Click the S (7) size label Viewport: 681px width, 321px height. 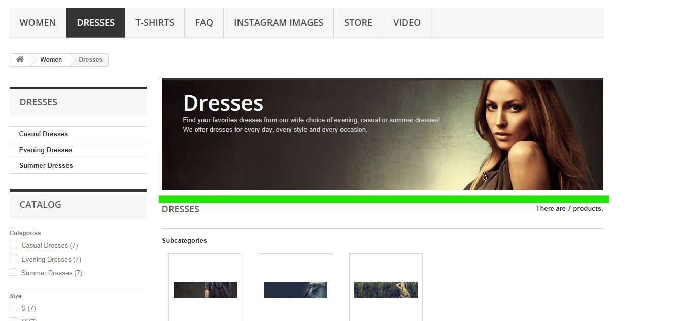tap(28, 309)
